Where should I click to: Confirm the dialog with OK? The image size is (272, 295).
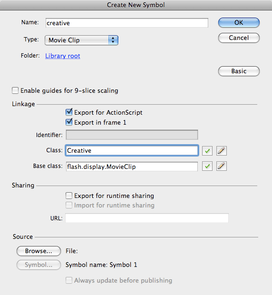239,22
